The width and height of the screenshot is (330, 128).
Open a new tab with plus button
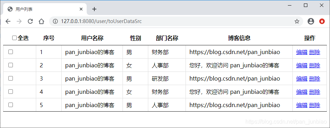[94, 9]
